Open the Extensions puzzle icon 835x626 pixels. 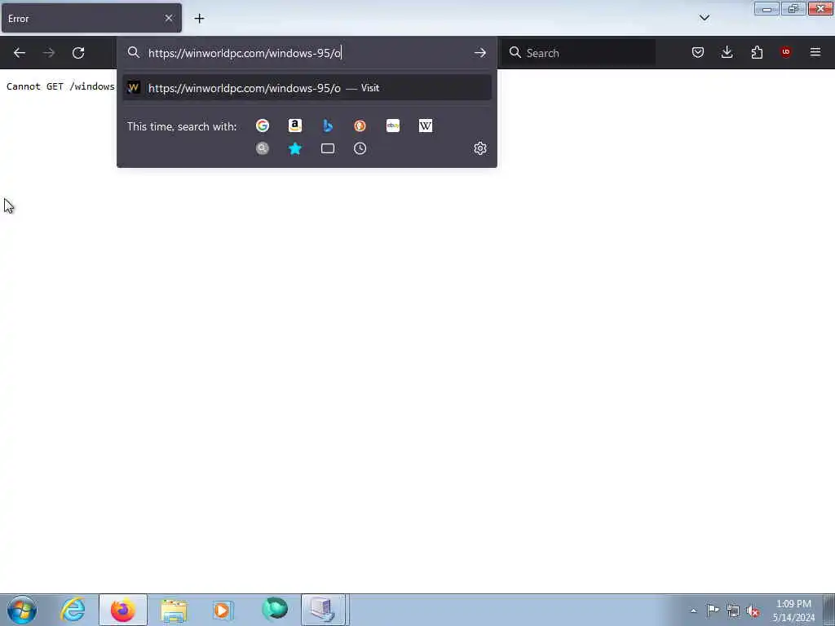click(x=757, y=52)
